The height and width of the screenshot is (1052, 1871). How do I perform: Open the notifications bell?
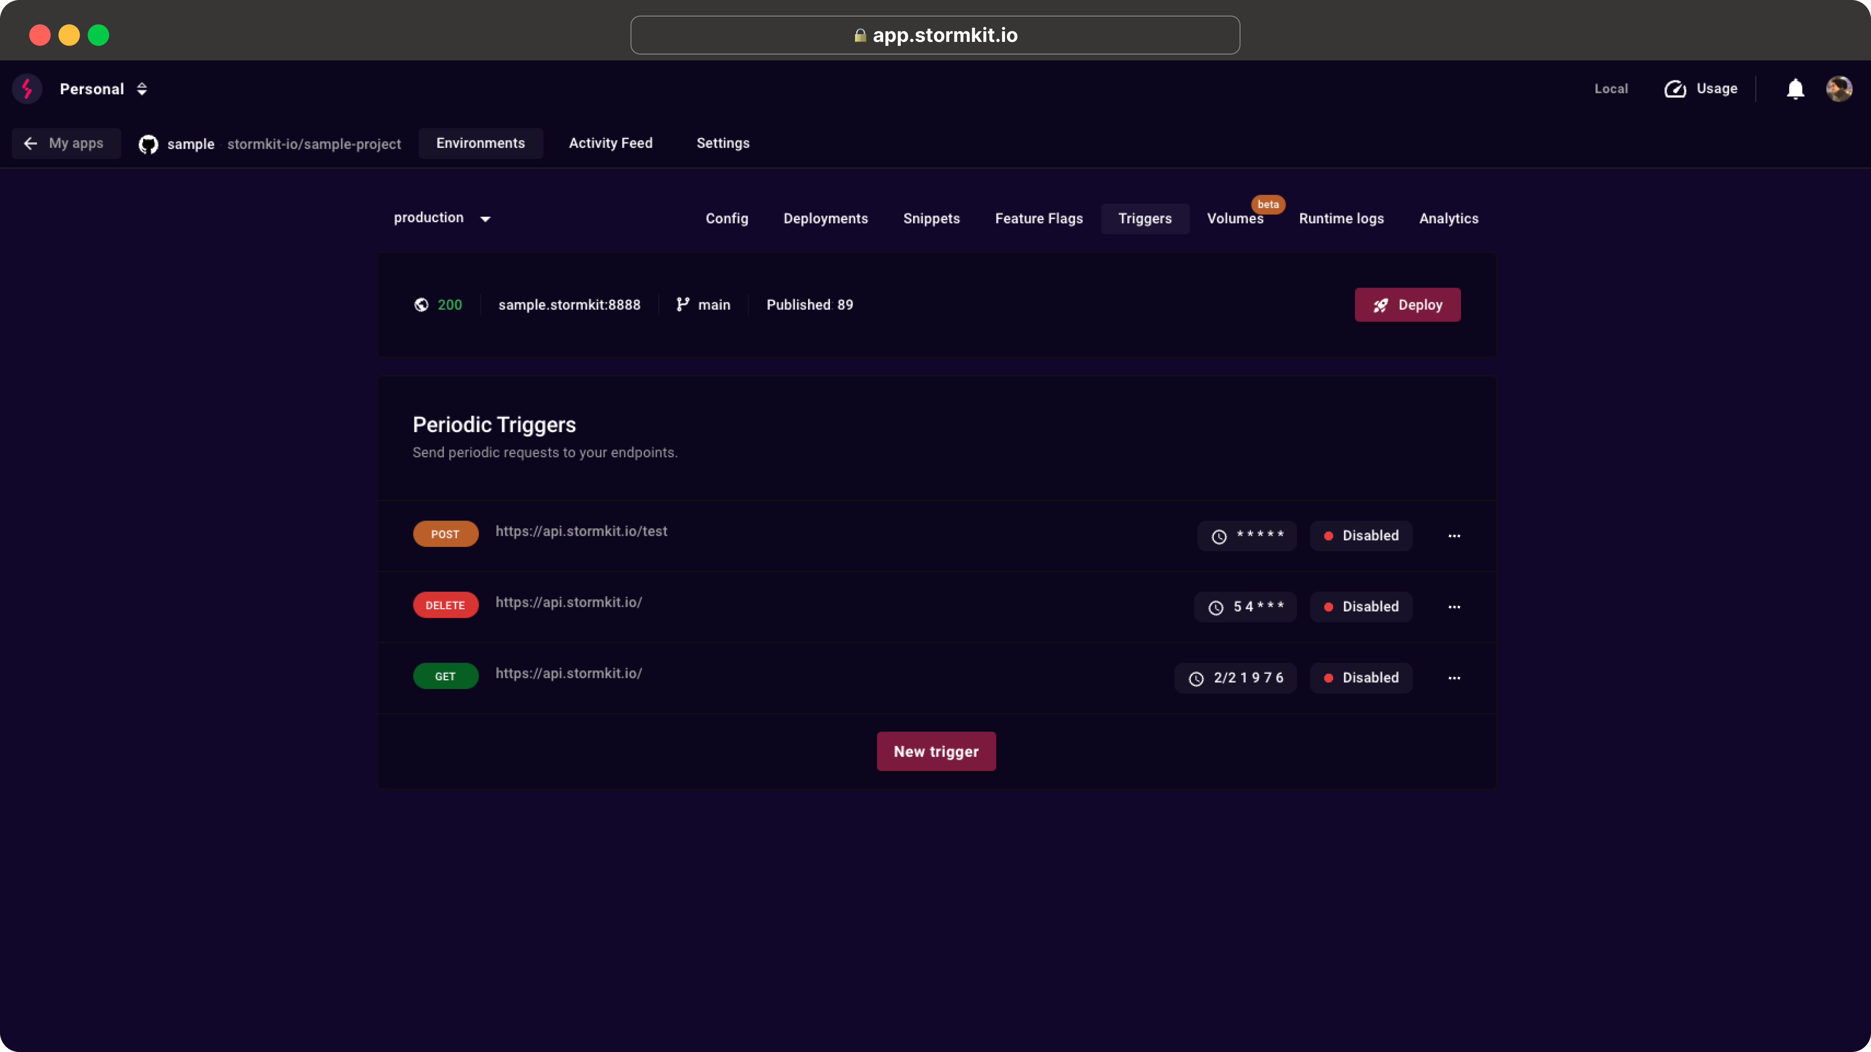1795,89
